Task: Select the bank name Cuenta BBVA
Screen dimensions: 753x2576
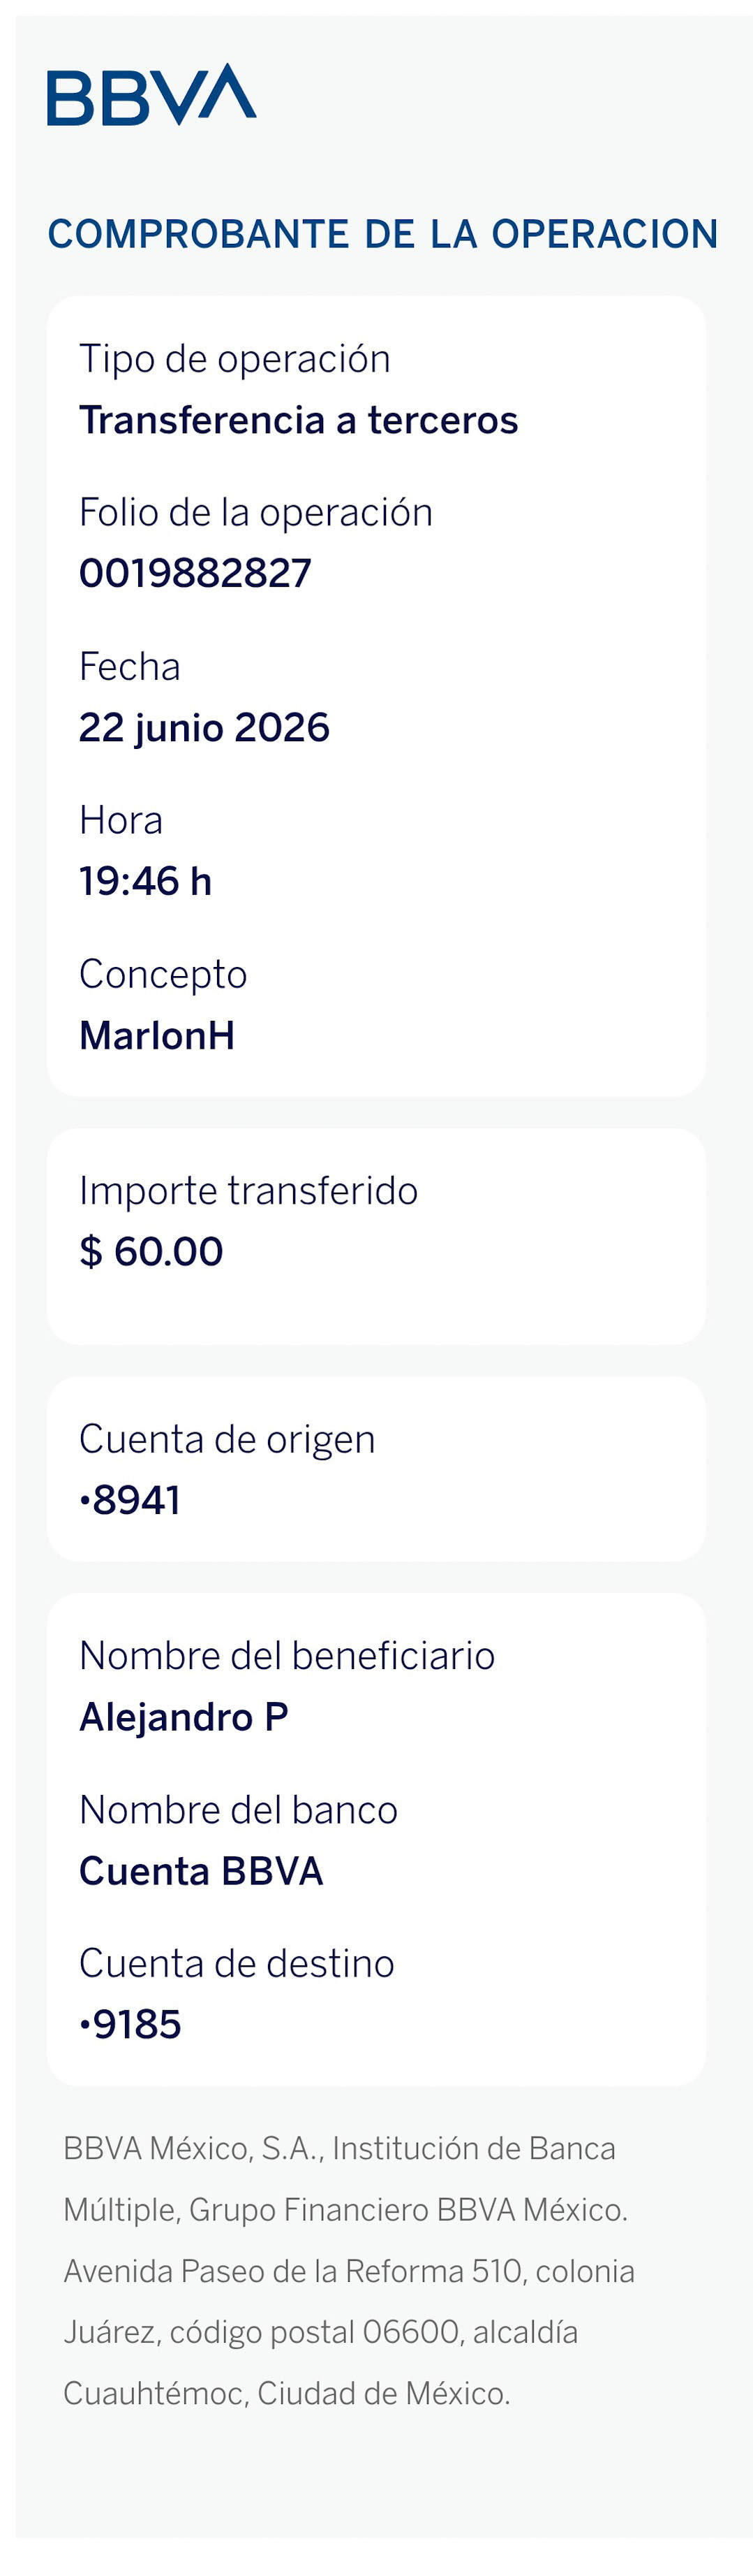Action: pyautogui.click(x=202, y=1870)
